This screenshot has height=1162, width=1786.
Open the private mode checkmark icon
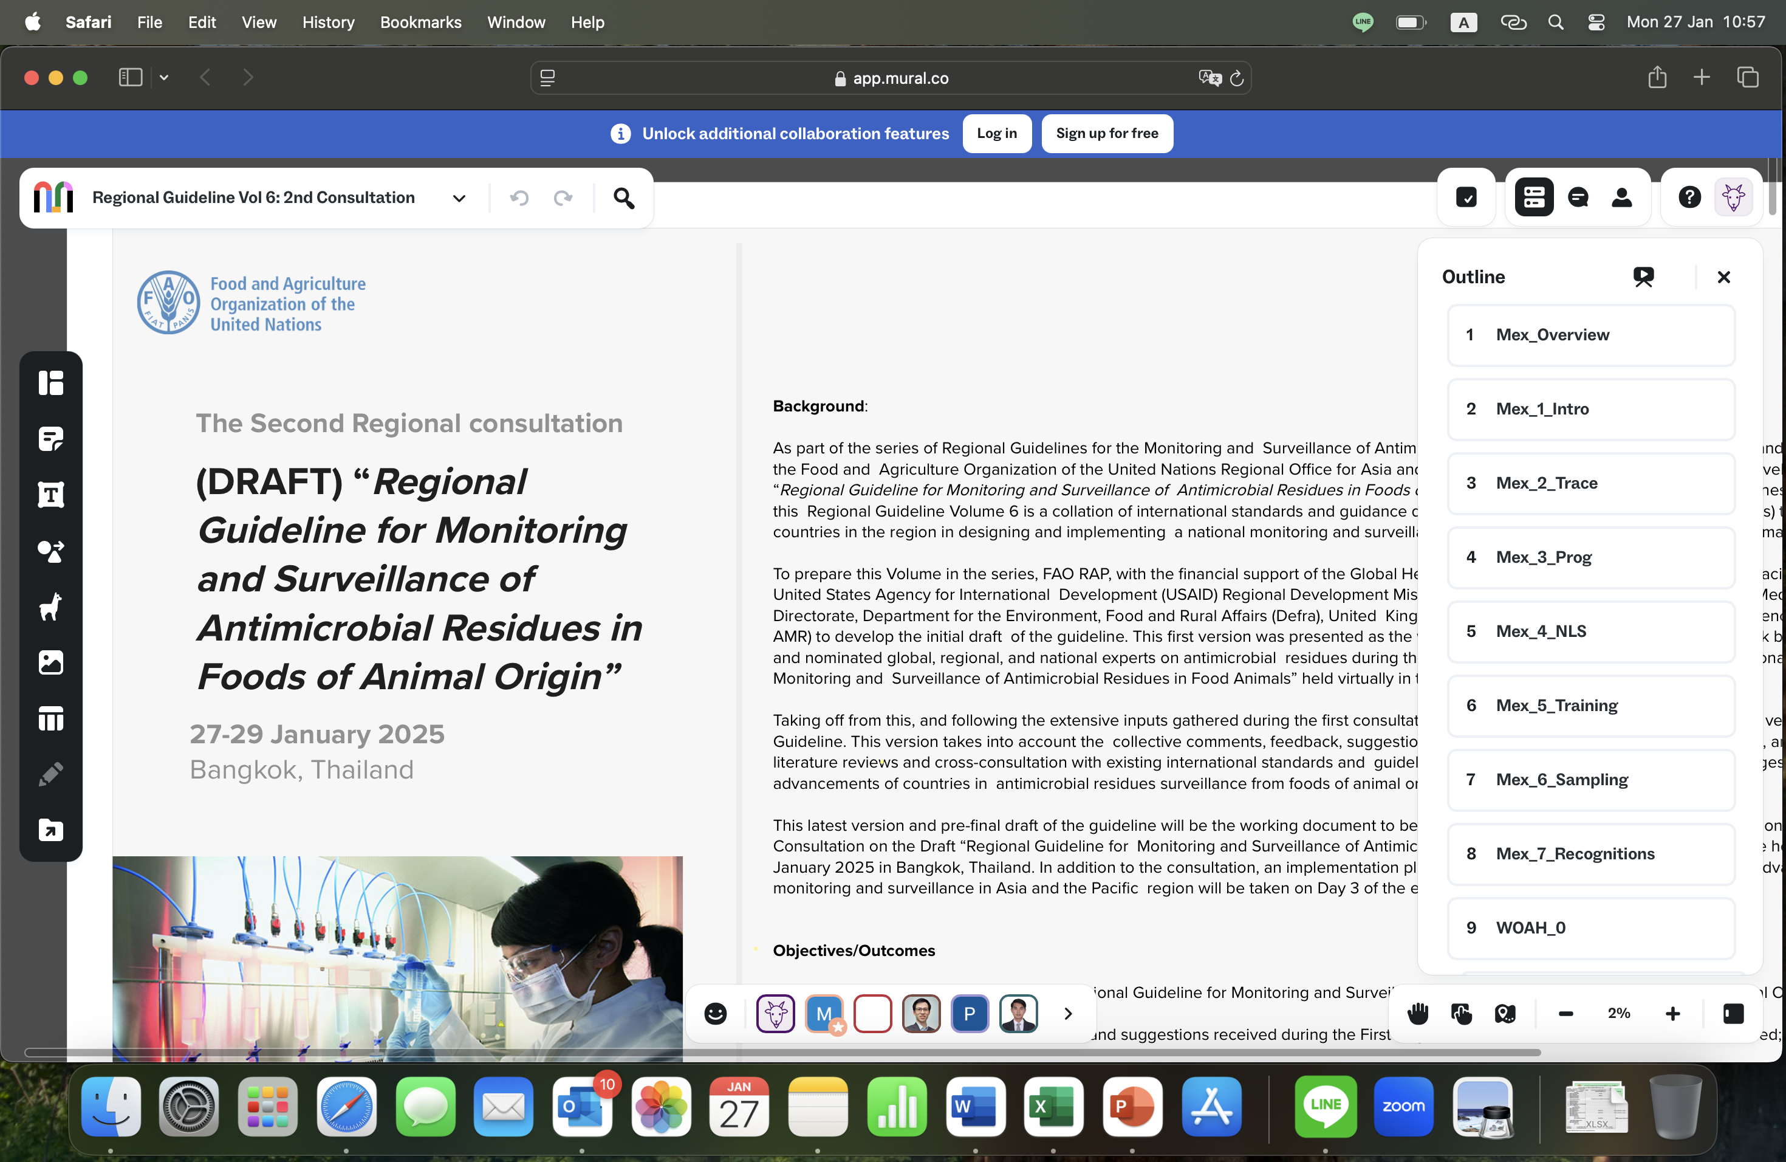pyautogui.click(x=1466, y=198)
